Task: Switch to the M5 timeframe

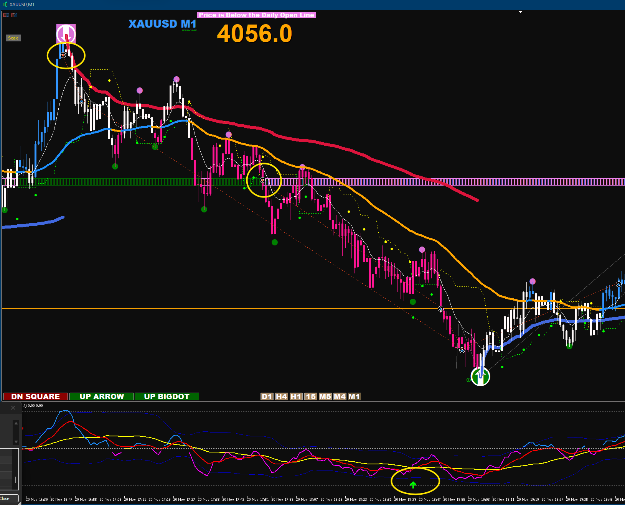Action: pyautogui.click(x=325, y=396)
